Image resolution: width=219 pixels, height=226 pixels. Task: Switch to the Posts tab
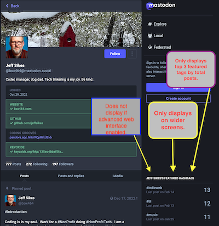pyautogui.click(x=24, y=176)
